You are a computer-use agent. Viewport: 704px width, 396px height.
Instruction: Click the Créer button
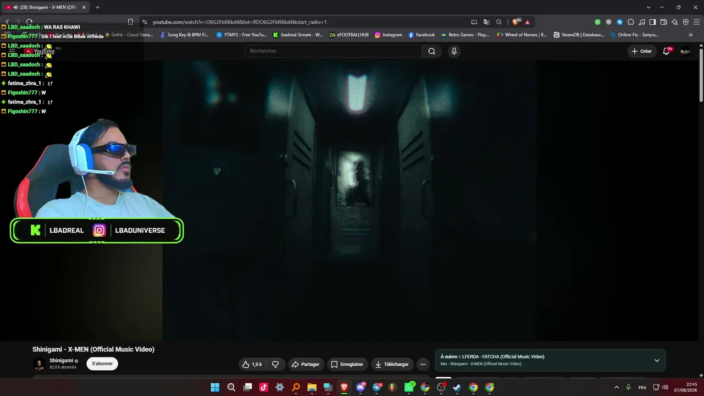[642, 51]
